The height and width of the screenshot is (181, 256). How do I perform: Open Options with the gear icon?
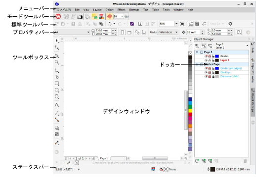pos(230,24)
